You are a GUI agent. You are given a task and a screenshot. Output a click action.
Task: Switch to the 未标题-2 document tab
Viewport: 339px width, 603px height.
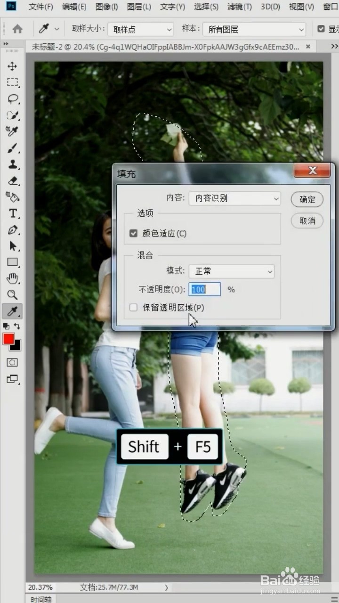click(165, 47)
